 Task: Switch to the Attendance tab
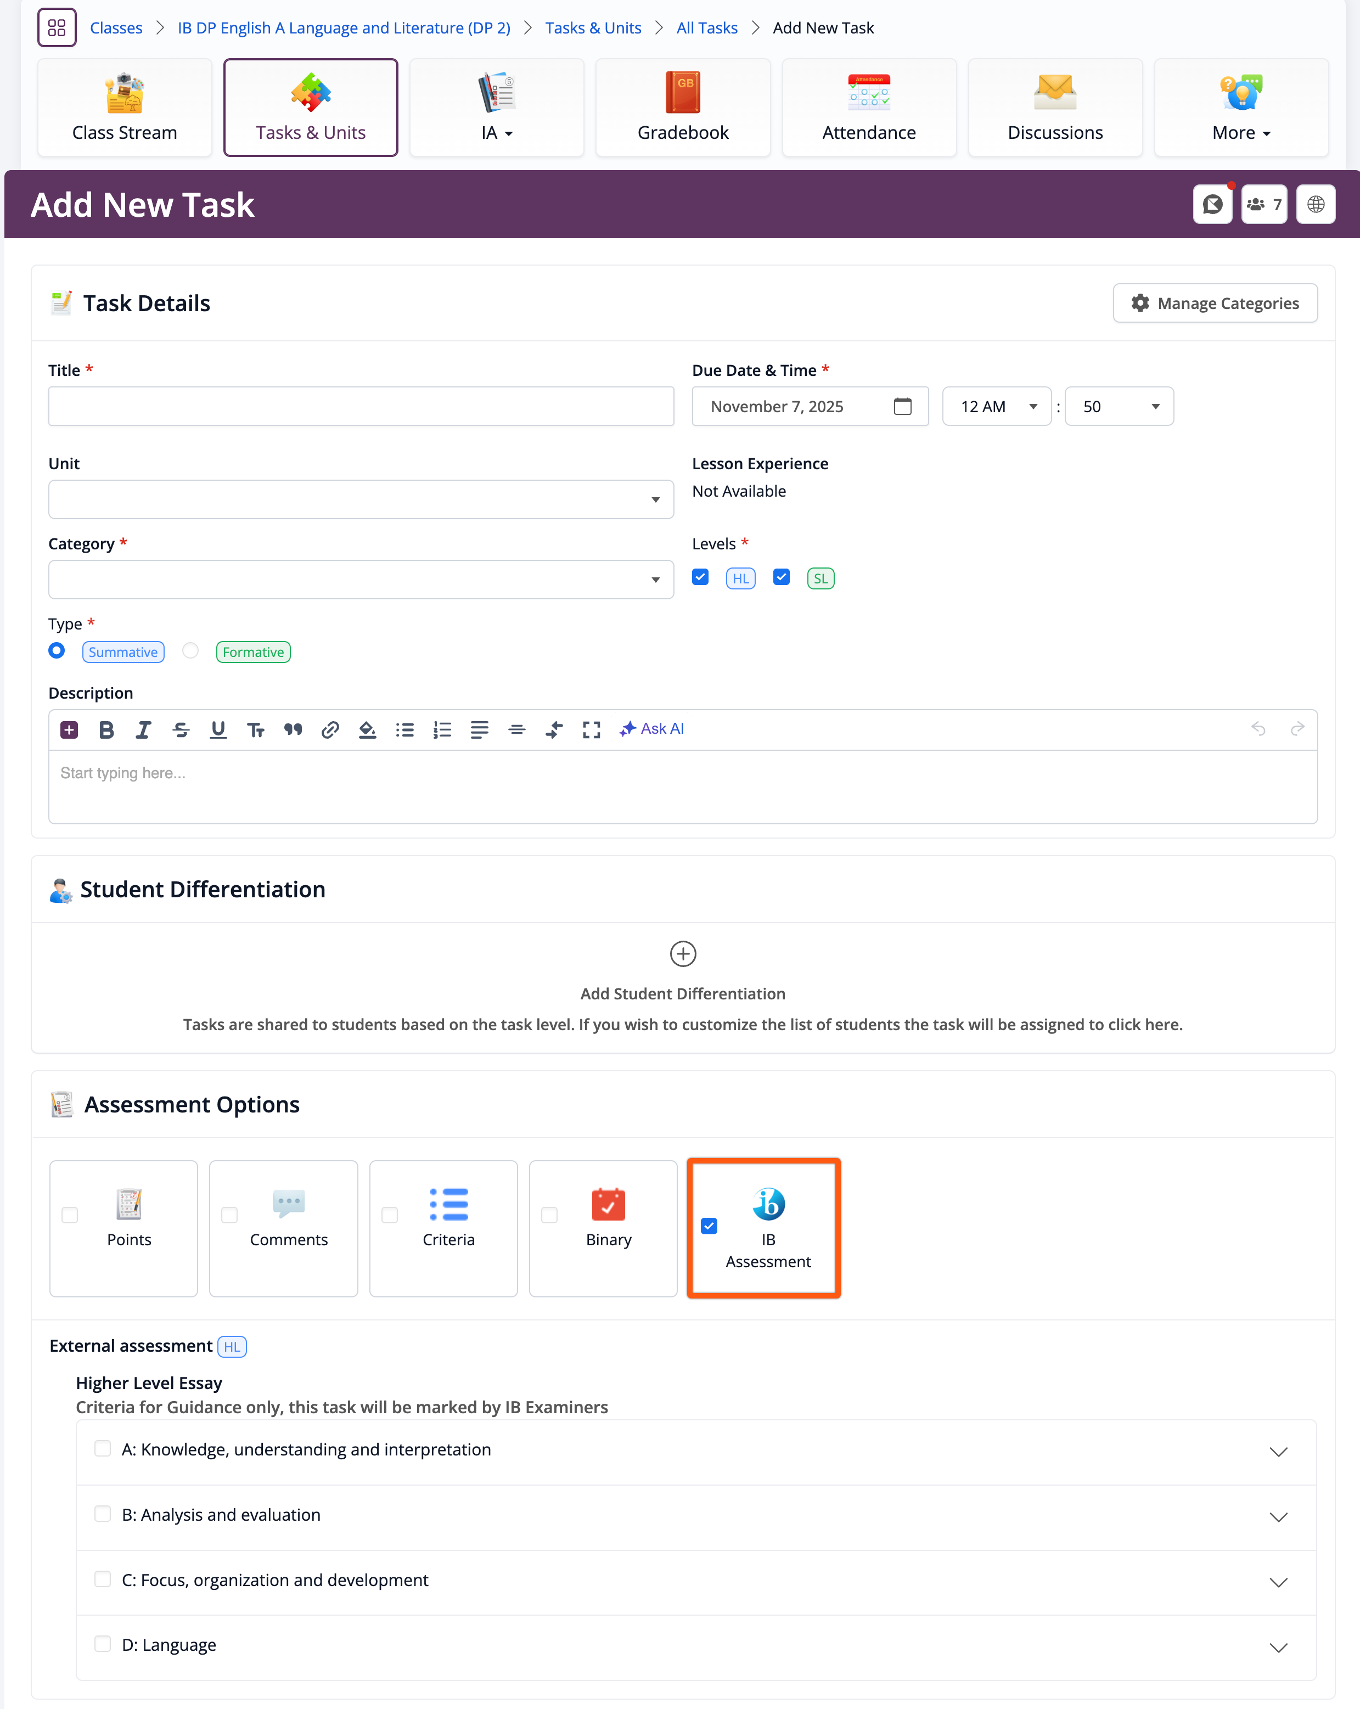[869, 108]
